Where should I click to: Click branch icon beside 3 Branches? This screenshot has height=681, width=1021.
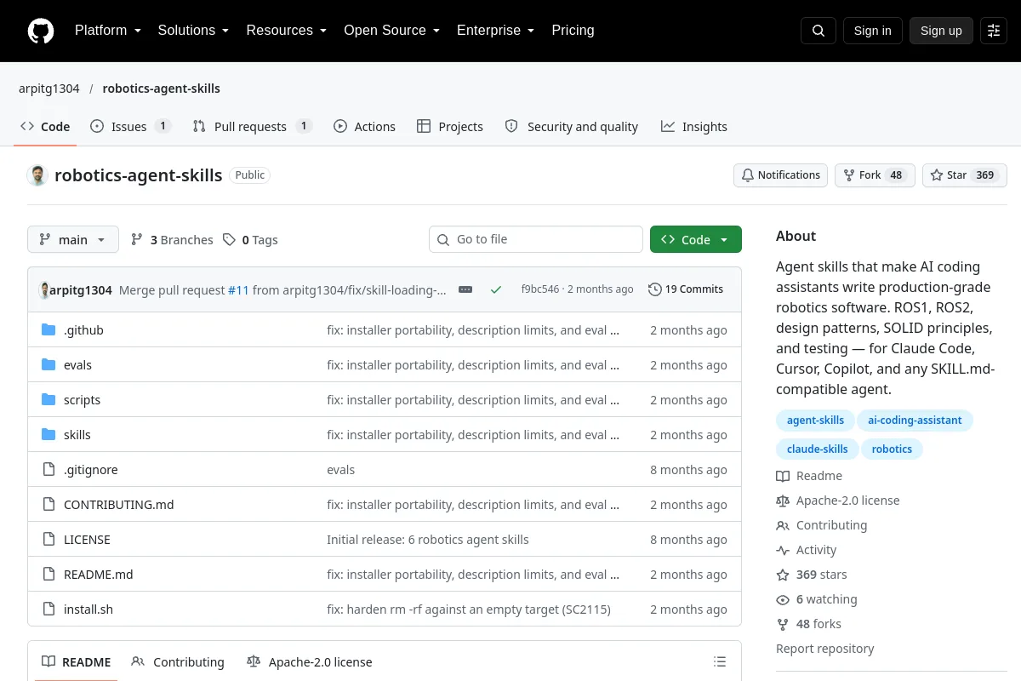tap(137, 240)
